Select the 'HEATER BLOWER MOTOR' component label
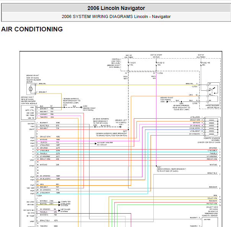Viewport: 231px width, 227px height. [34, 81]
